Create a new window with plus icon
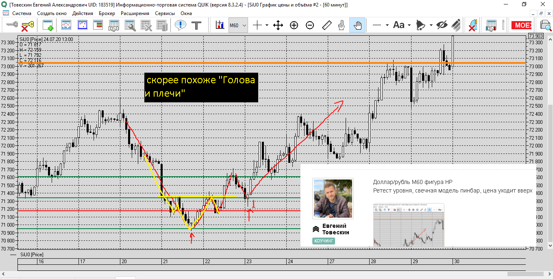The width and height of the screenshot is (553, 279). tap(48, 25)
